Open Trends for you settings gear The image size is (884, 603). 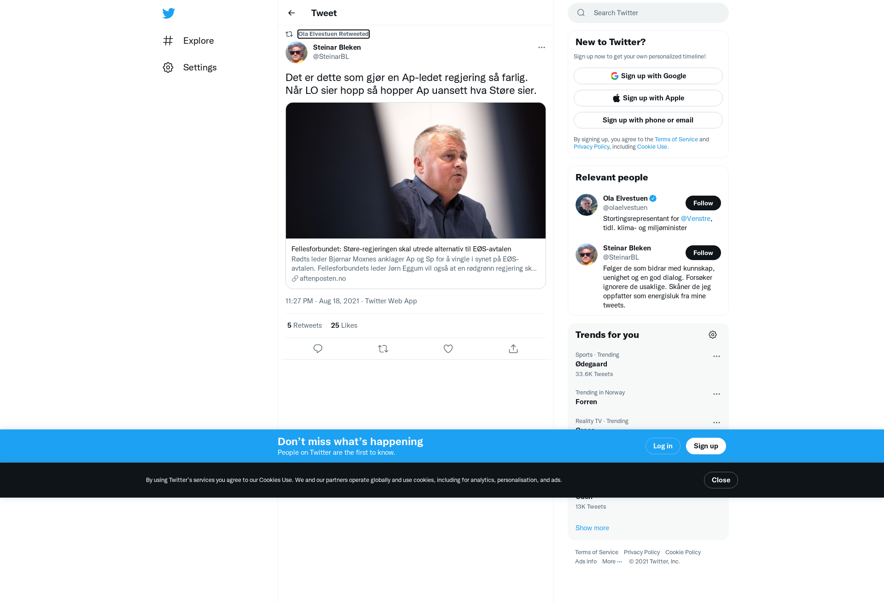713,335
